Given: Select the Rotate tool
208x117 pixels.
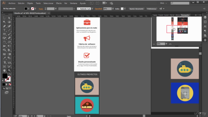Looking at the screenshot, I should click(4, 42).
